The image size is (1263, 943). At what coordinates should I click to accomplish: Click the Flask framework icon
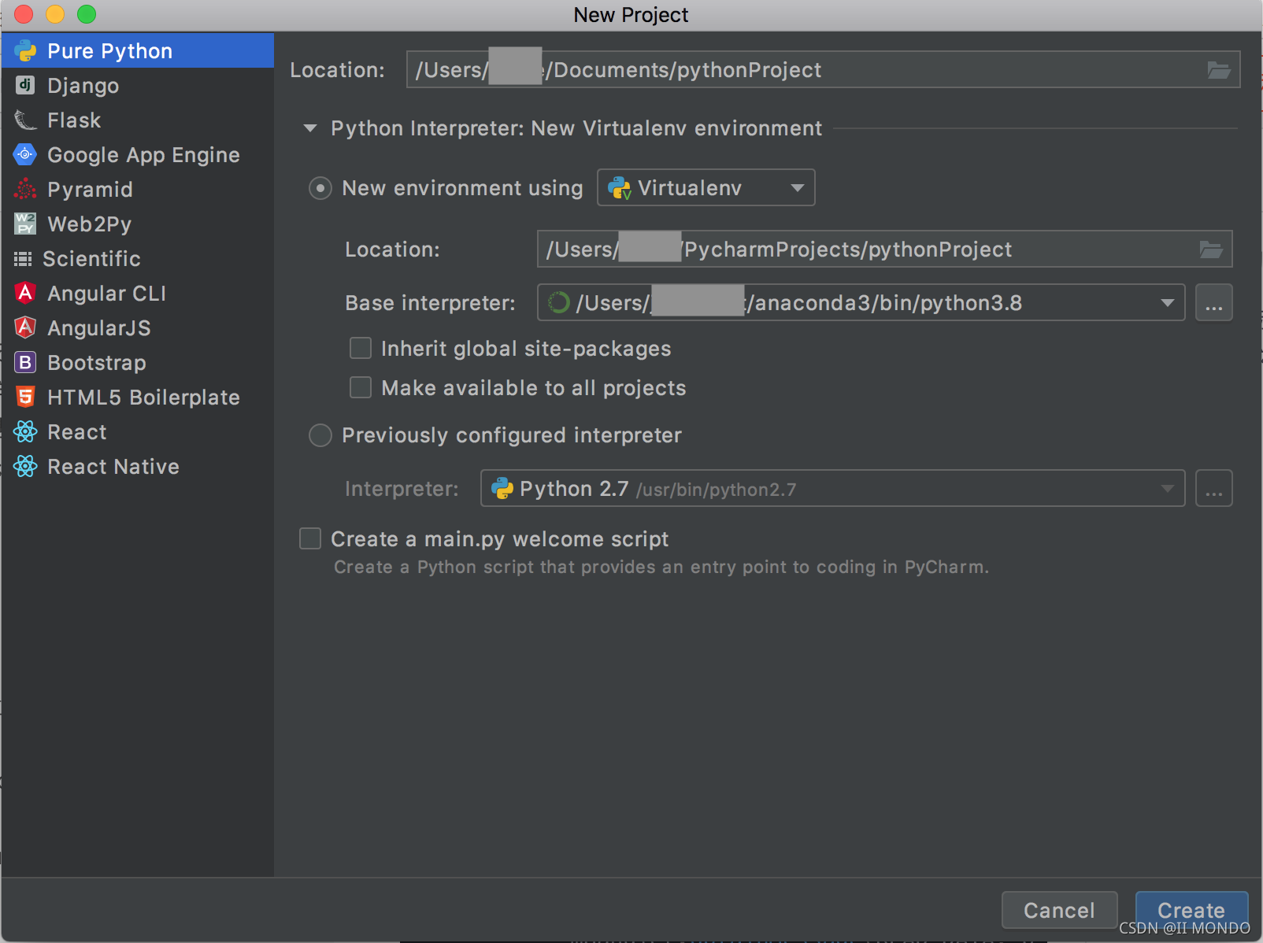point(24,120)
